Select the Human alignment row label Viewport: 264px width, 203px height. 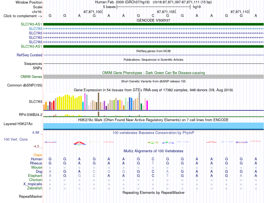coord(36,159)
